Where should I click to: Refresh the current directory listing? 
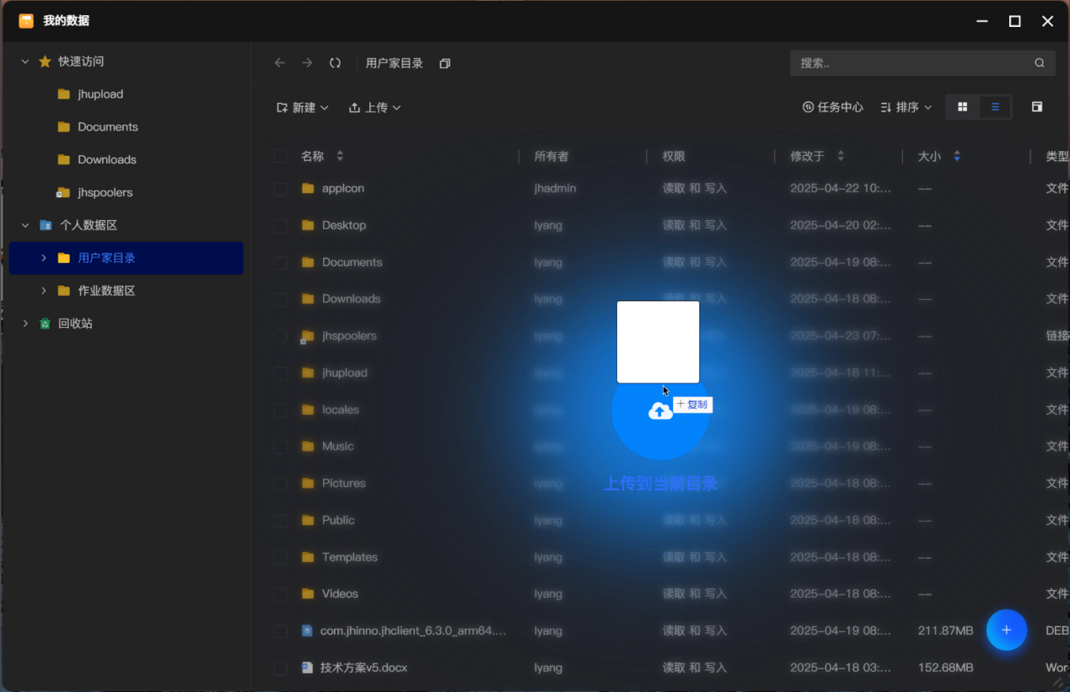[x=335, y=63]
